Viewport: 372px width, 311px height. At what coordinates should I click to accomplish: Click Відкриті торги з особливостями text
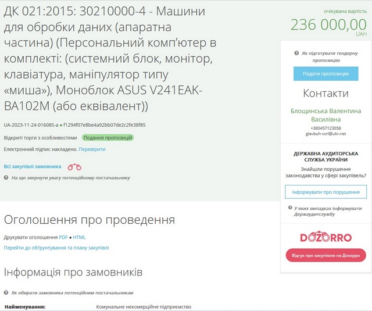(x=40, y=138)
